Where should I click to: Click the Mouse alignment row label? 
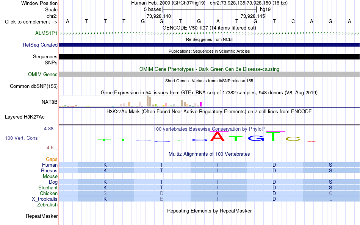point(50,177)
